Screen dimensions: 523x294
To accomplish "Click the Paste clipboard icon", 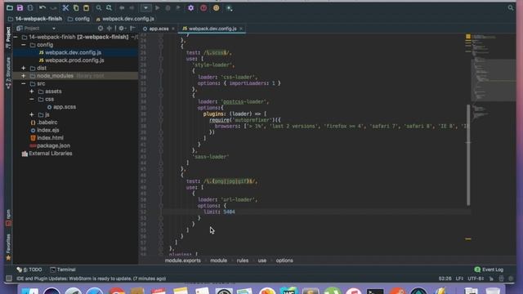I will [x=87, y=7].
